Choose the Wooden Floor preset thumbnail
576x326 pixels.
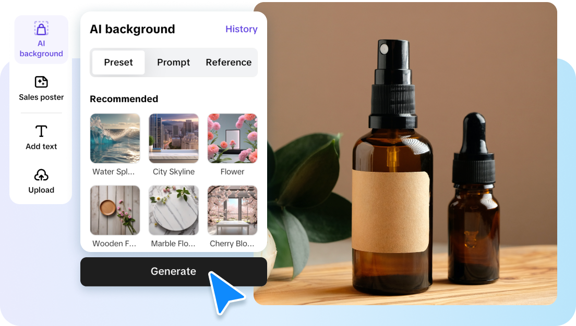point(115,210)
